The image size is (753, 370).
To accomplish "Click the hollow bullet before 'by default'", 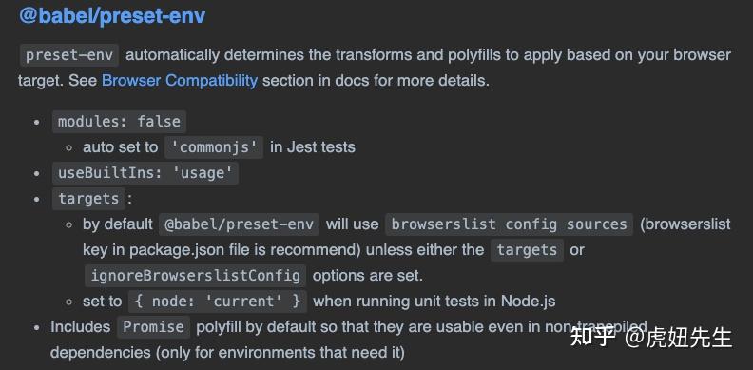I will (69, 224).
